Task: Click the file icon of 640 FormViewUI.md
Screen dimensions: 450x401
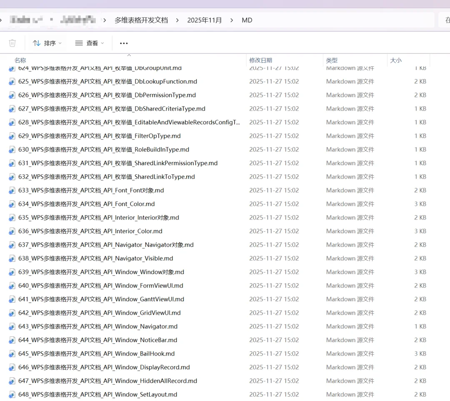Action: [12, 286]
